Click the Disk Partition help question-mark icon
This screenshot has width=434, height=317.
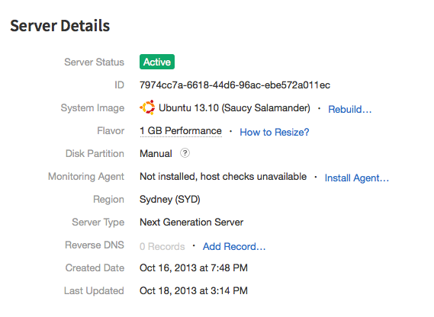point(185,153)
